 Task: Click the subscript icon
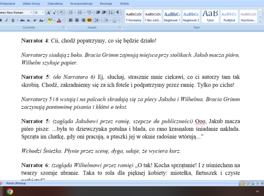pos(29,20)
